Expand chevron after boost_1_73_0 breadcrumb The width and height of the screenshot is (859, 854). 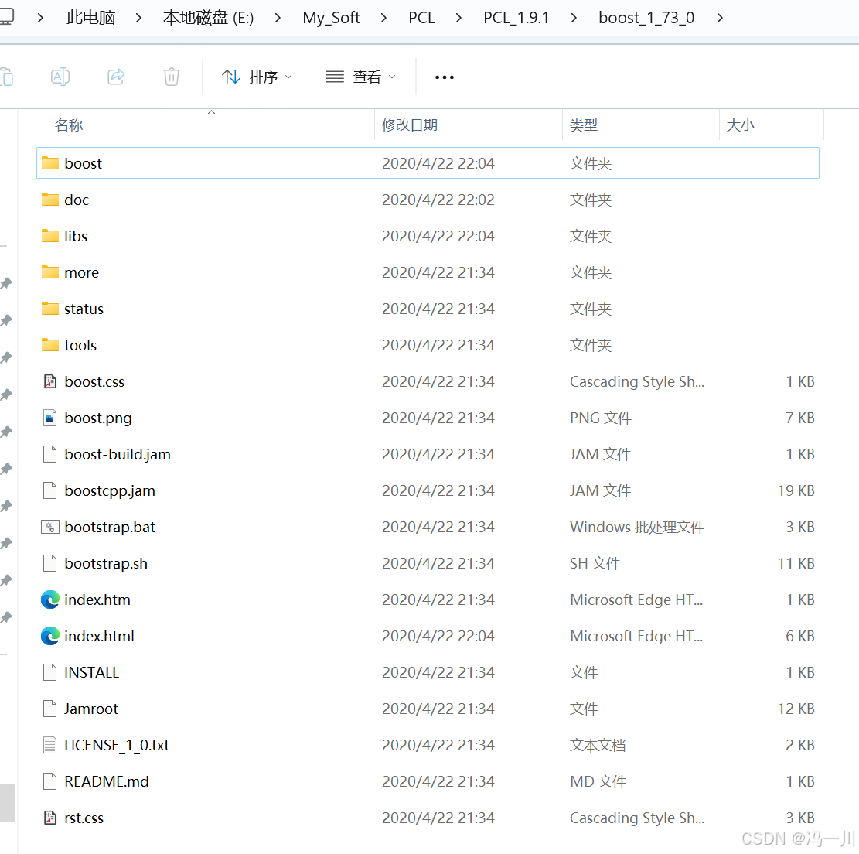(720, 18)
